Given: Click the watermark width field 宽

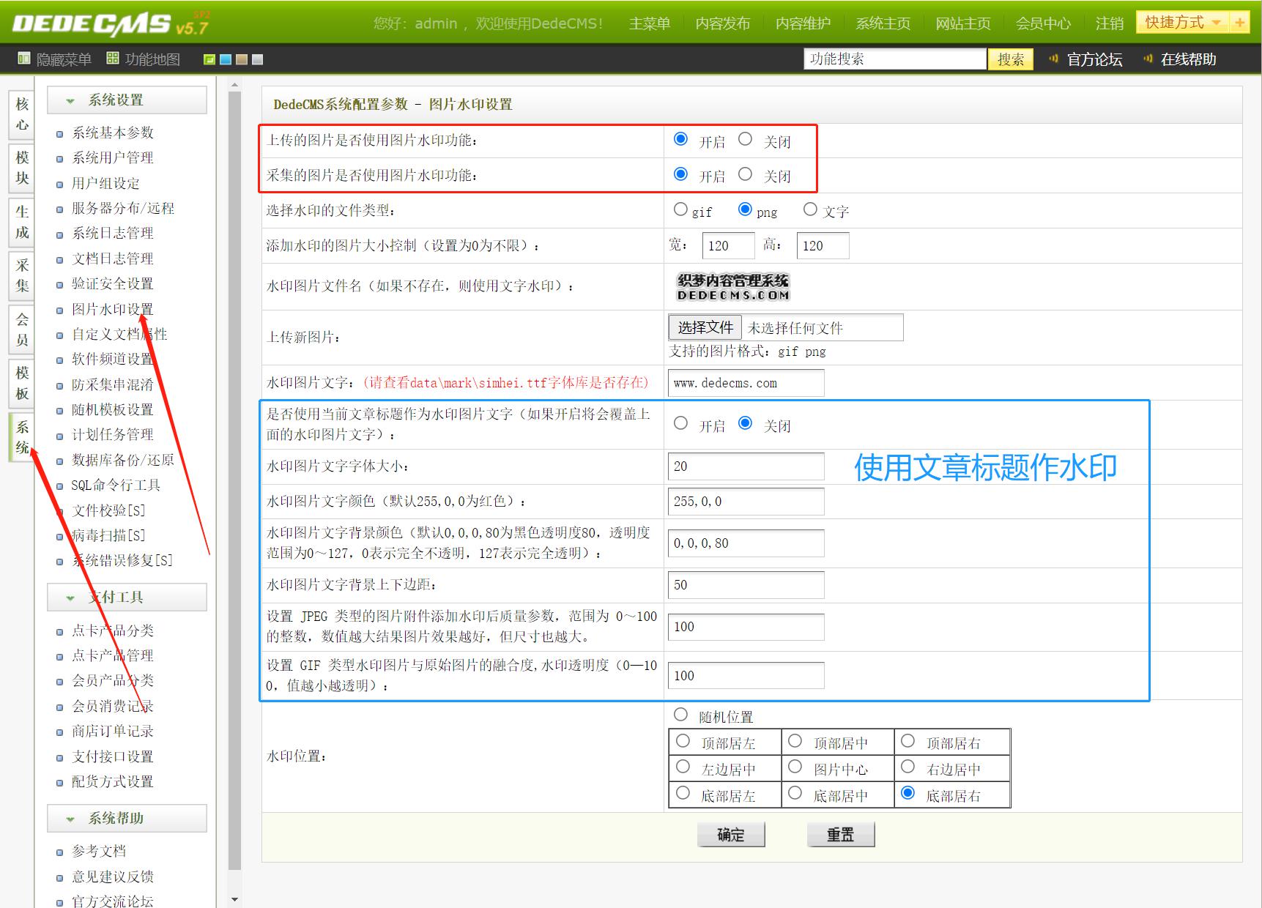Looking at the screenshot, I should (728, 246).
